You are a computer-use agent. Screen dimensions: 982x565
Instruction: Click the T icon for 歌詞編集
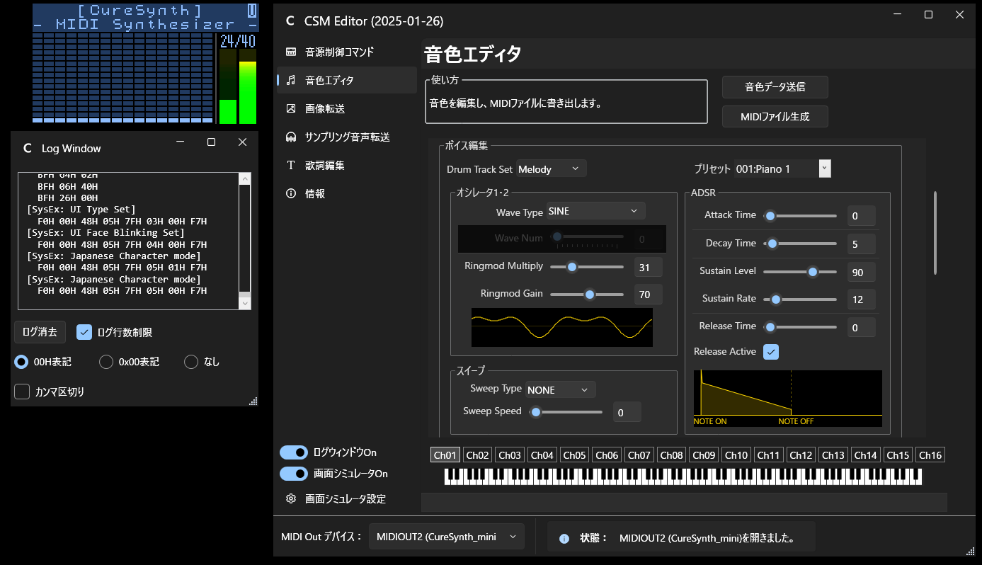(x=290, y=165)
